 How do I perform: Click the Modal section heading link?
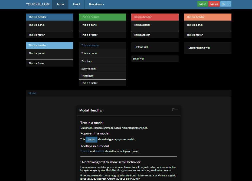[32, 93]
